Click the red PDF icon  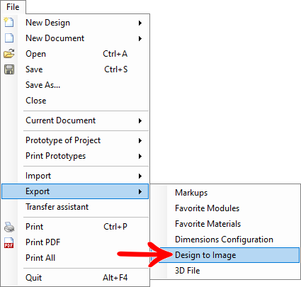pos(9,242)
